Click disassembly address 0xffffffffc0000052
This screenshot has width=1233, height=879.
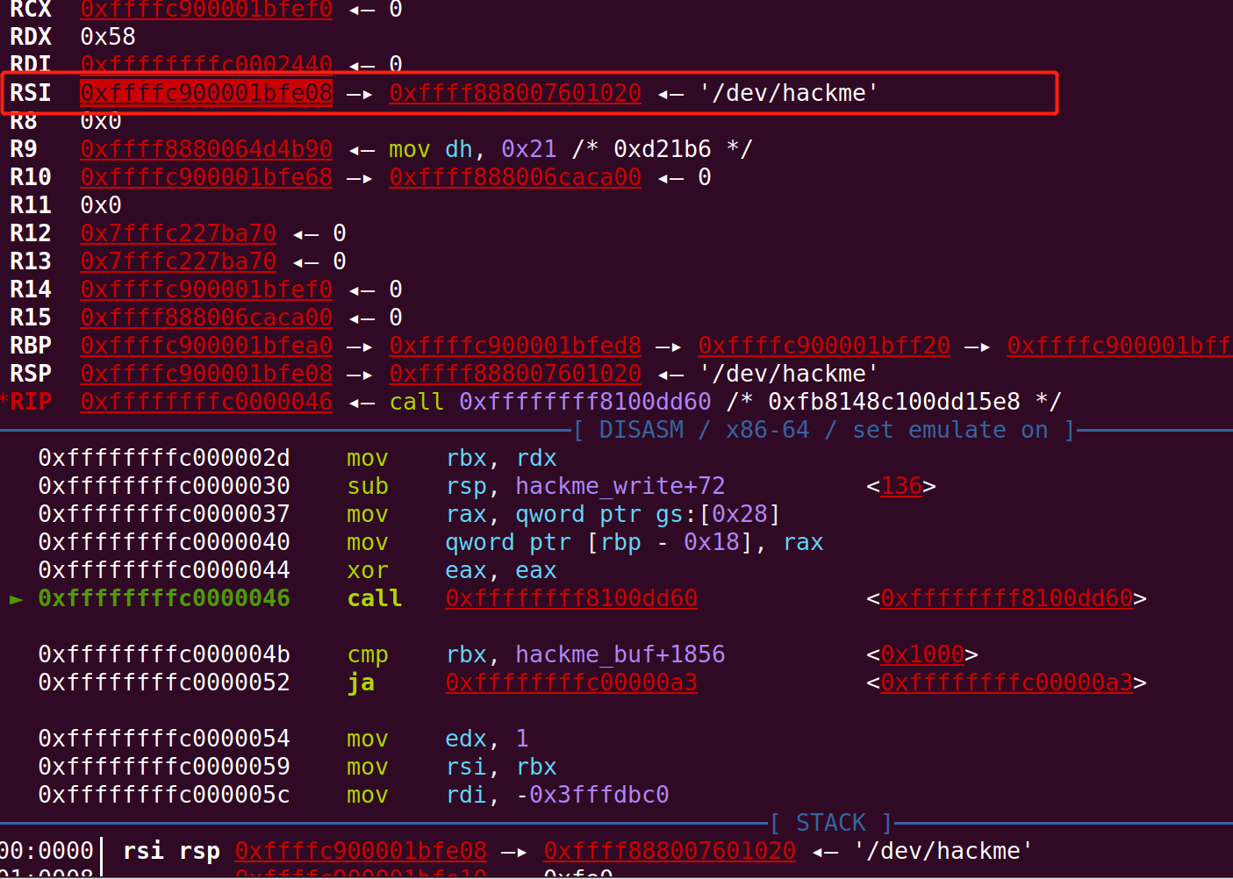164,682
